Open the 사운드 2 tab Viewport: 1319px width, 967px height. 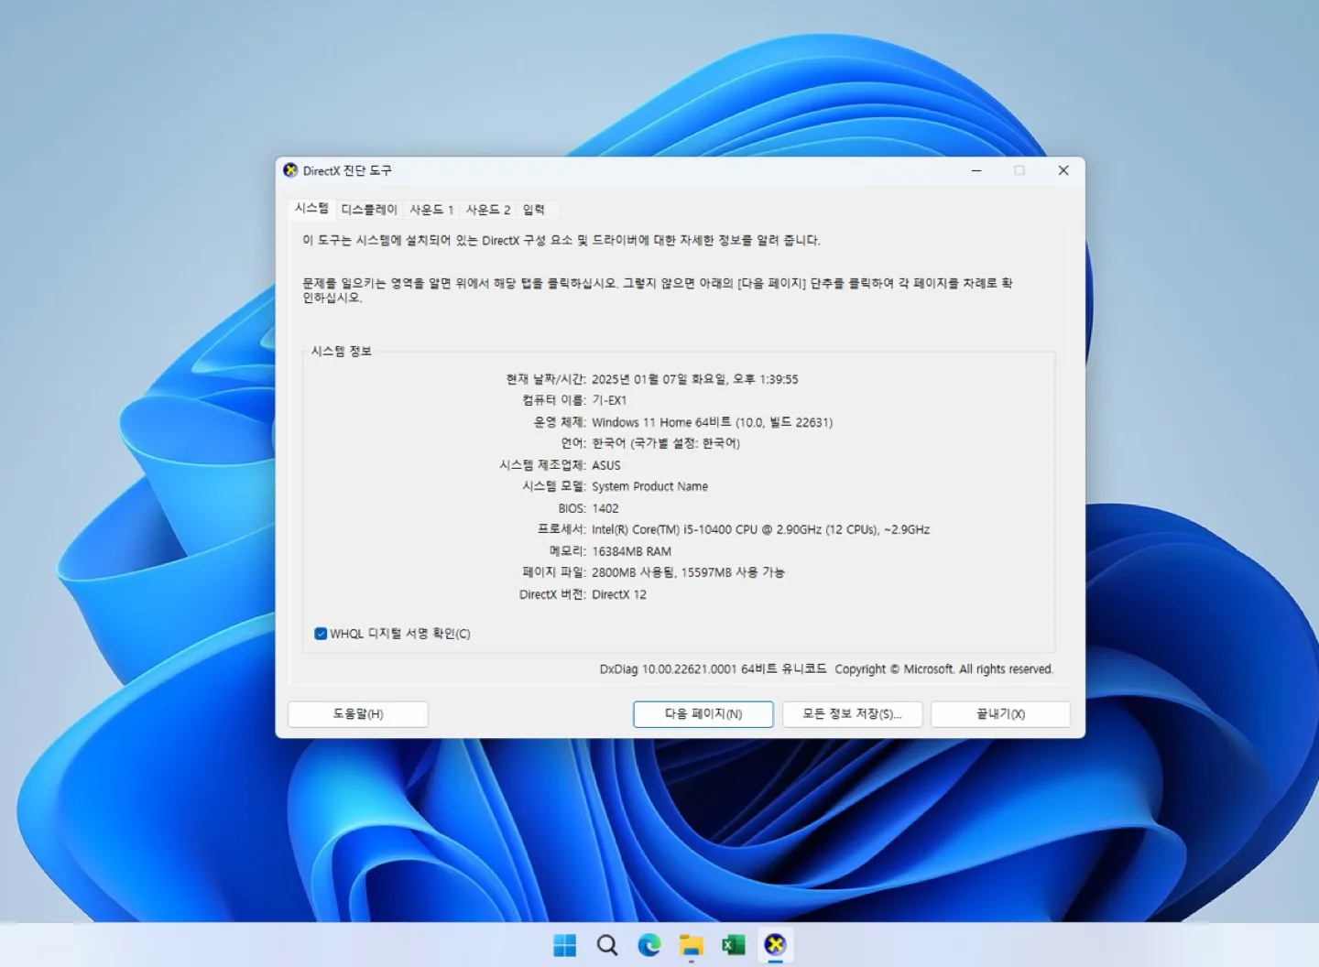click(x=488, y=210)
